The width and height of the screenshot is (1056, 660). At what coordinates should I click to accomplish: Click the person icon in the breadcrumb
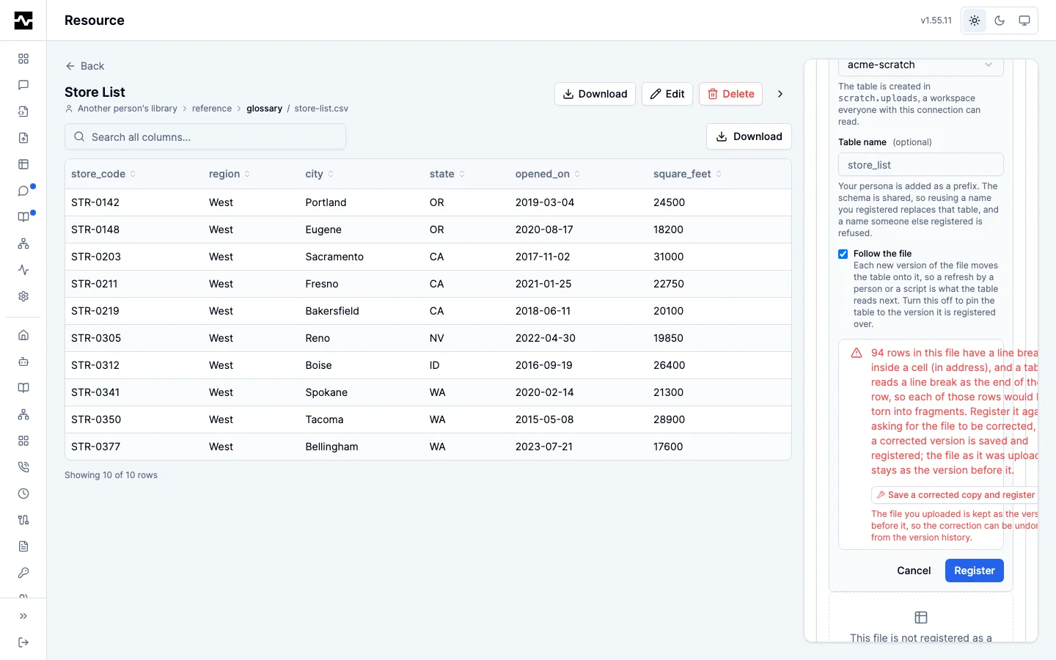(69, 109)
